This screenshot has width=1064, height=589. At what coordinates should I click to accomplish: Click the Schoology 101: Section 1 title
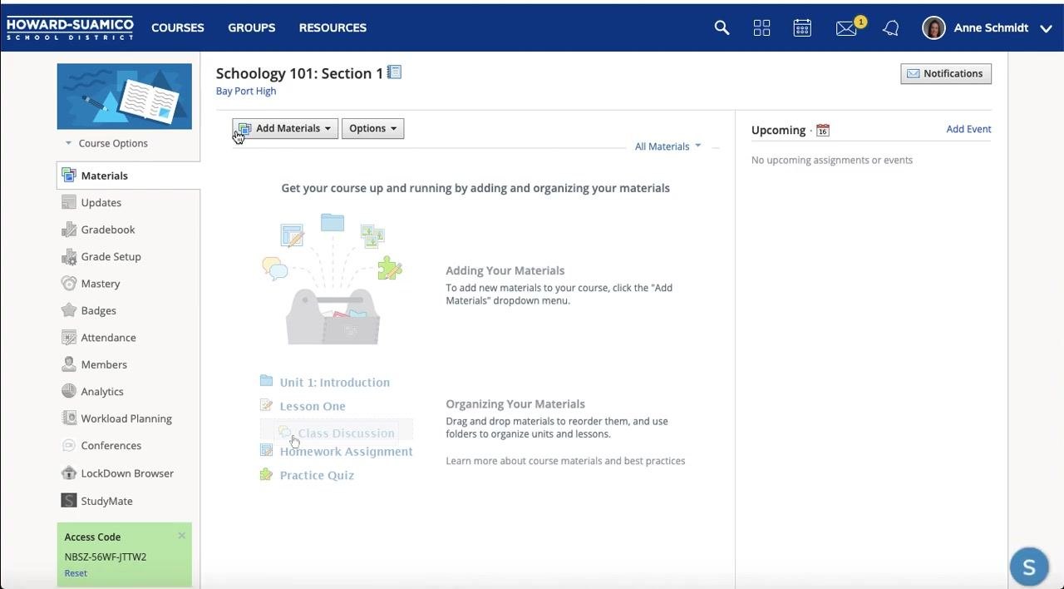pos(299,73)
